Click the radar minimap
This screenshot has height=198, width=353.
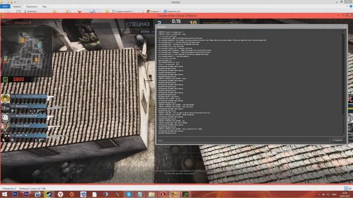[x=26, y=51]
